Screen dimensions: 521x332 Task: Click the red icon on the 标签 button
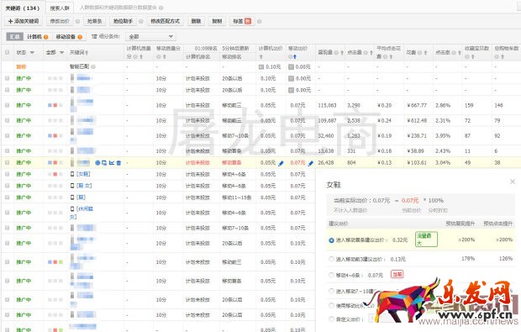point(248,21)
